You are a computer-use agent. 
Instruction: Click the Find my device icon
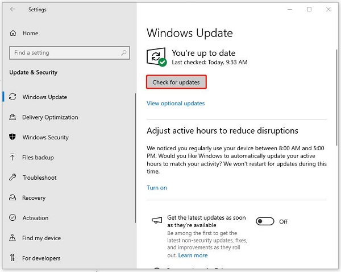point(13,238)
